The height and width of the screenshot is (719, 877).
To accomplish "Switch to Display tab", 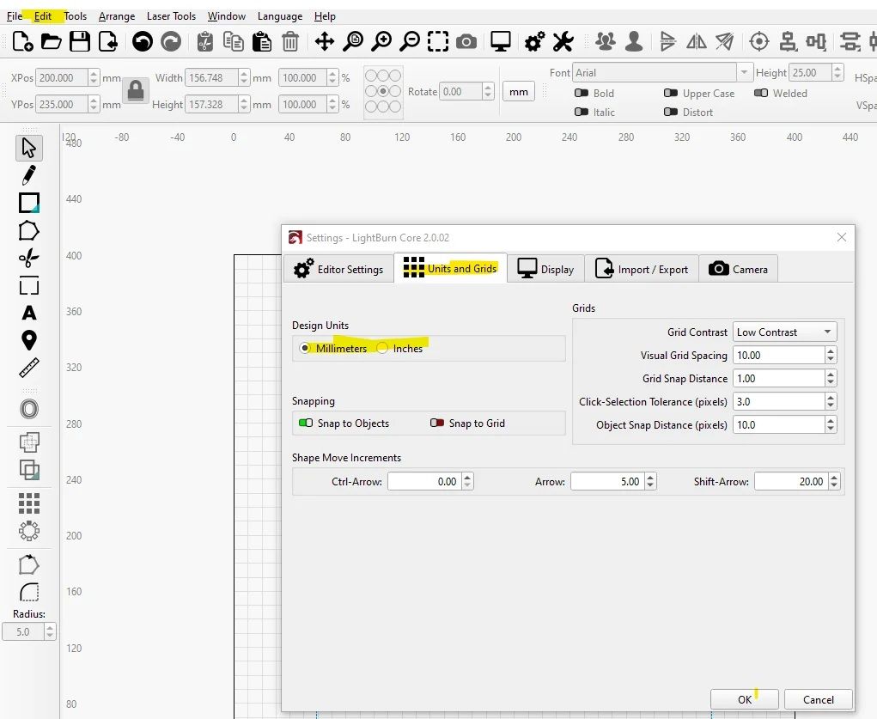I will (x=546, y=269).
